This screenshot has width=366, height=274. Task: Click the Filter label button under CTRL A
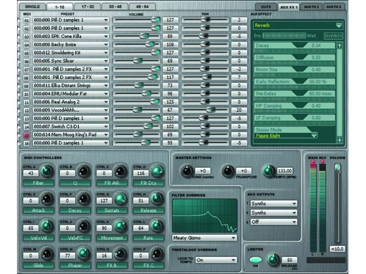38,183
